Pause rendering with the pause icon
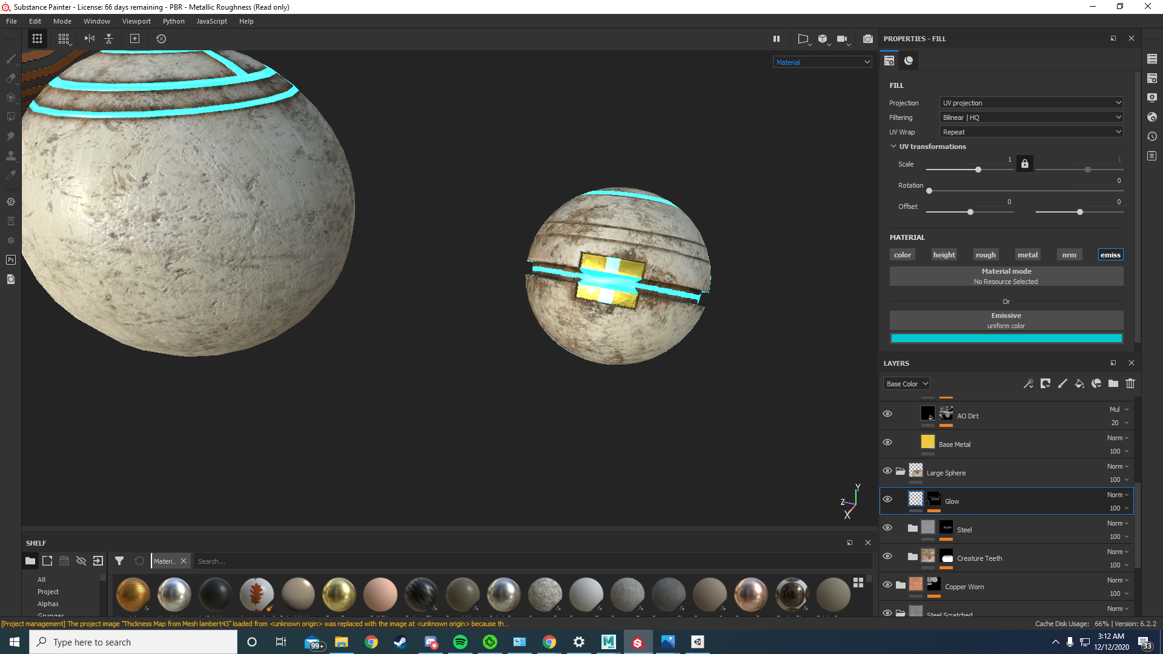This screenshot has width=1163, height=654. 776,39
